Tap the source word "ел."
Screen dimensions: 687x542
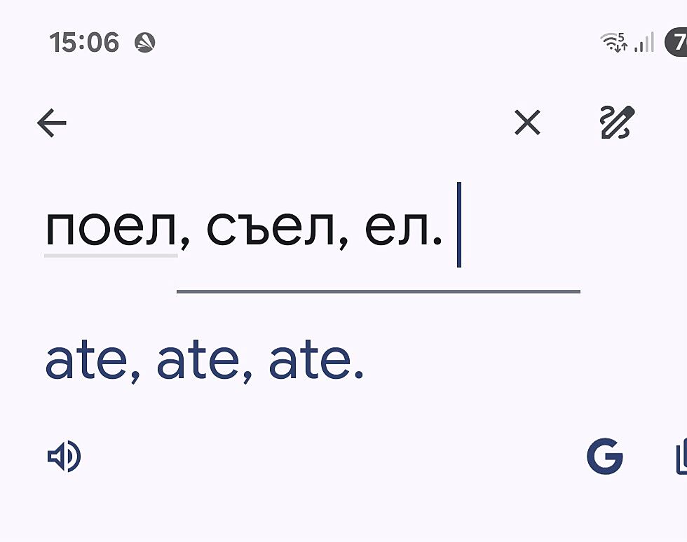click(x=404, y=229)
